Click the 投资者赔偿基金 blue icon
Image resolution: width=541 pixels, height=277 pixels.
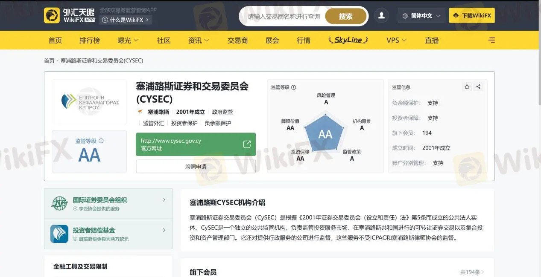click(59, 234)
